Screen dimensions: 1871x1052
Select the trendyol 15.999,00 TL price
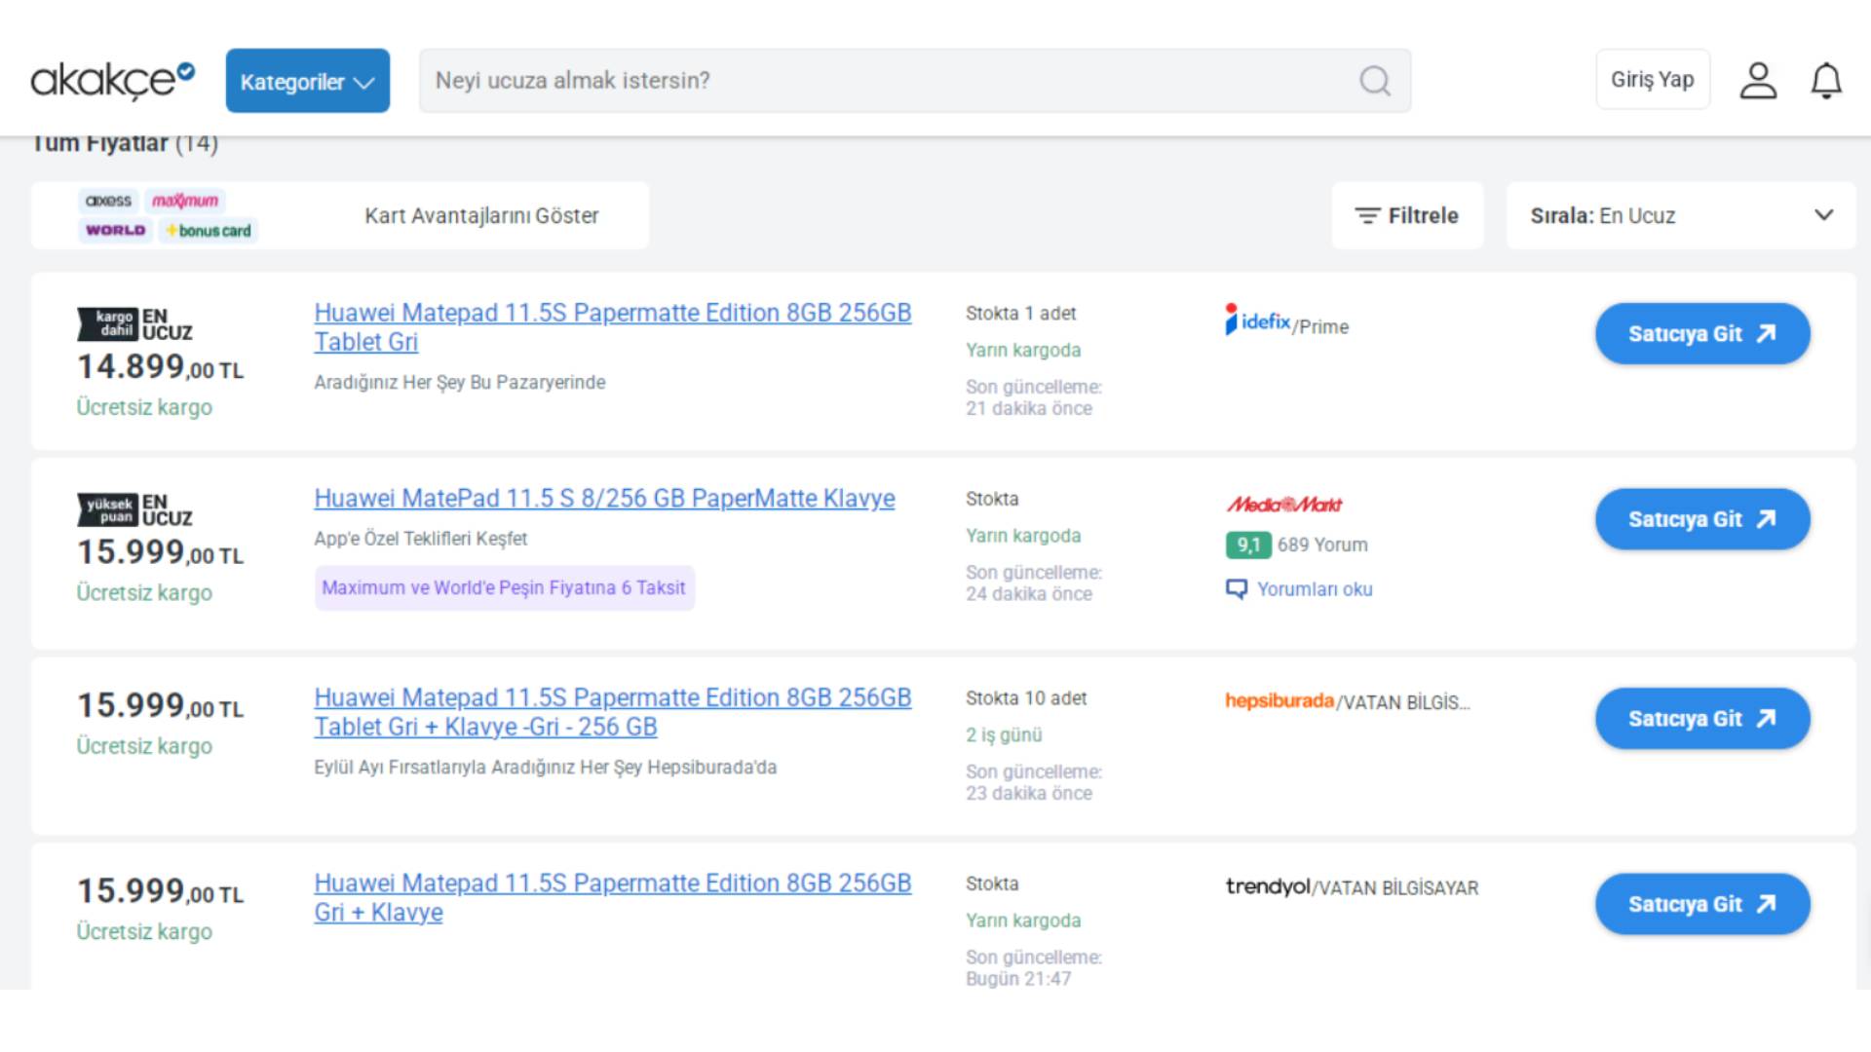pos(161,891)
